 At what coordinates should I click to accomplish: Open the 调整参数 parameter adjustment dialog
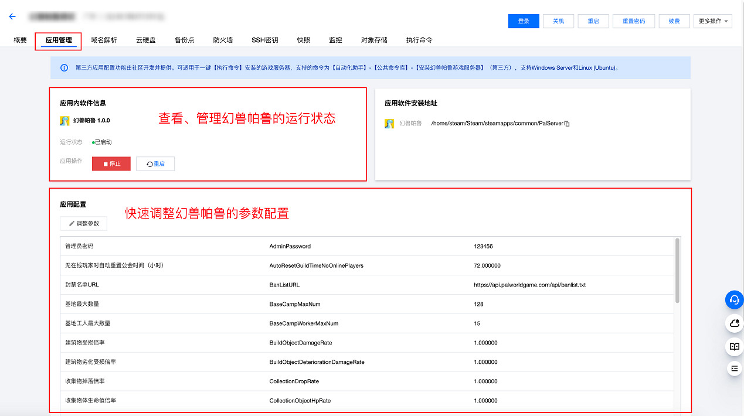(x=83, y=223)
